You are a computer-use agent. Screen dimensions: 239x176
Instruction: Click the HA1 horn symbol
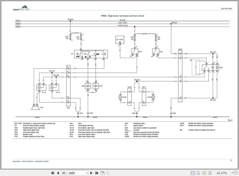tap(35, 107)
